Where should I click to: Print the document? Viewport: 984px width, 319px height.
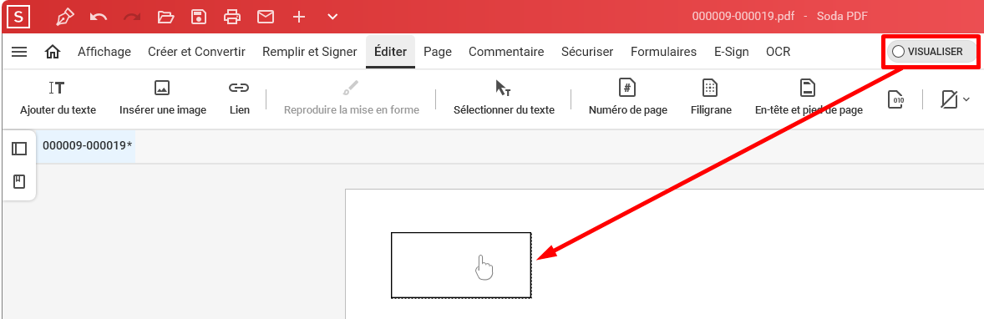[x=232, y=17]
